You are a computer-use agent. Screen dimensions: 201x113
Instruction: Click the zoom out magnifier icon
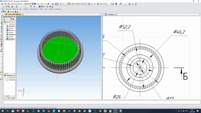[x=5, y=4]
